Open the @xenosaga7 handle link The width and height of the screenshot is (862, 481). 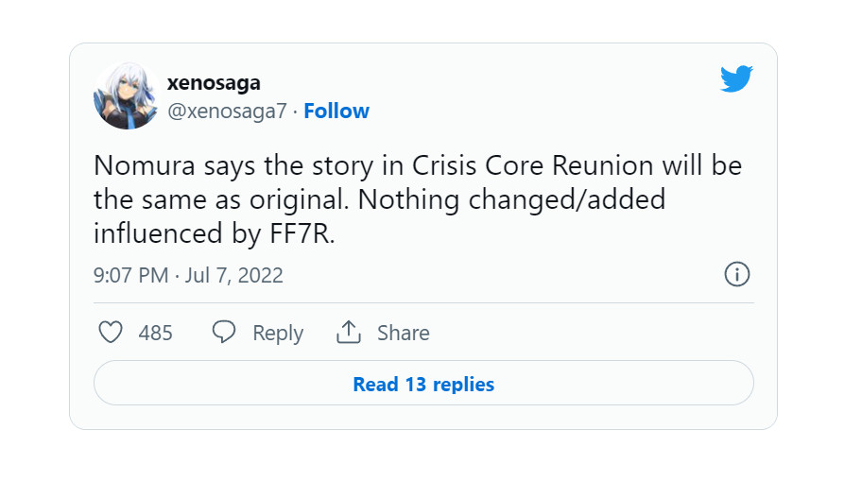[x=228, y=112]
